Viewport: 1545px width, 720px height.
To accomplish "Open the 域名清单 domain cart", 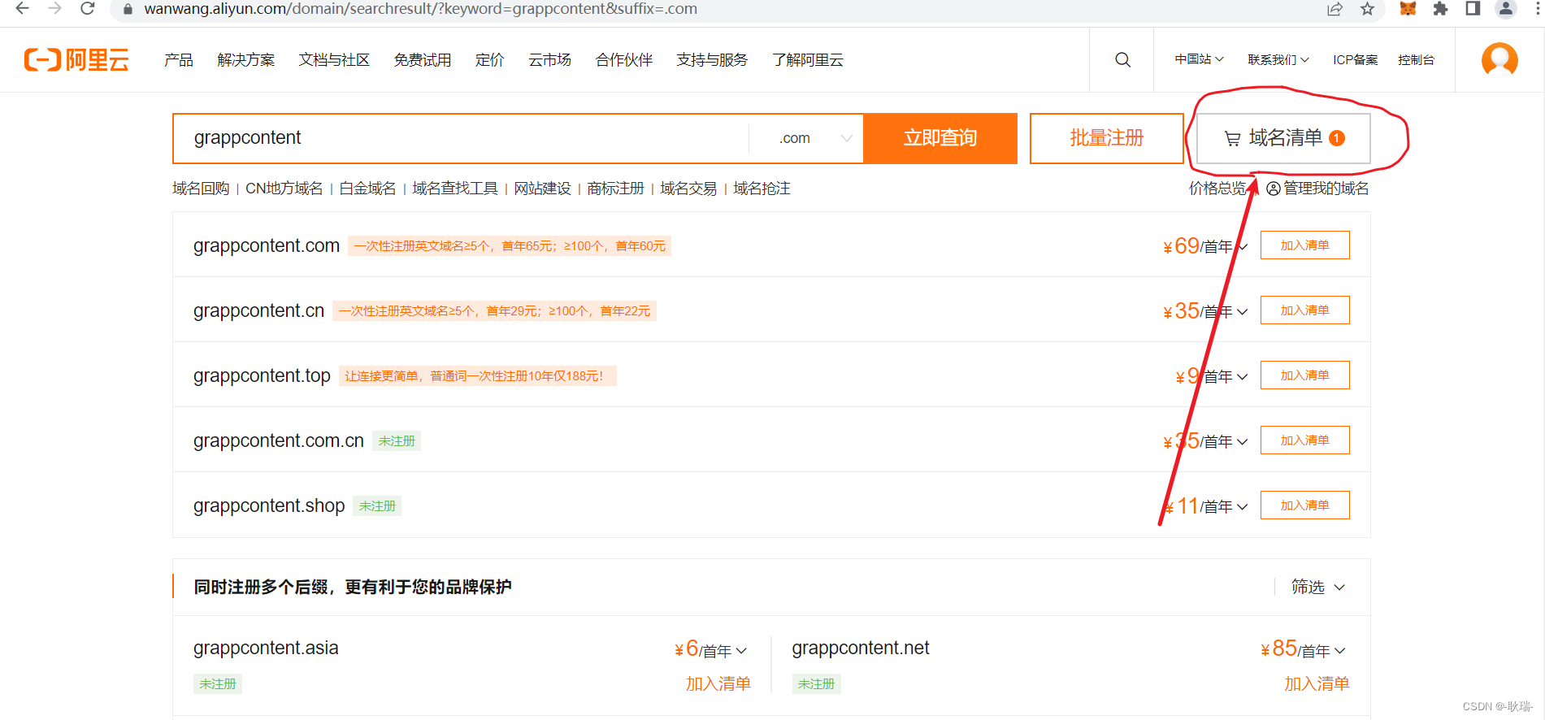I will click(x=1283, y=138).
